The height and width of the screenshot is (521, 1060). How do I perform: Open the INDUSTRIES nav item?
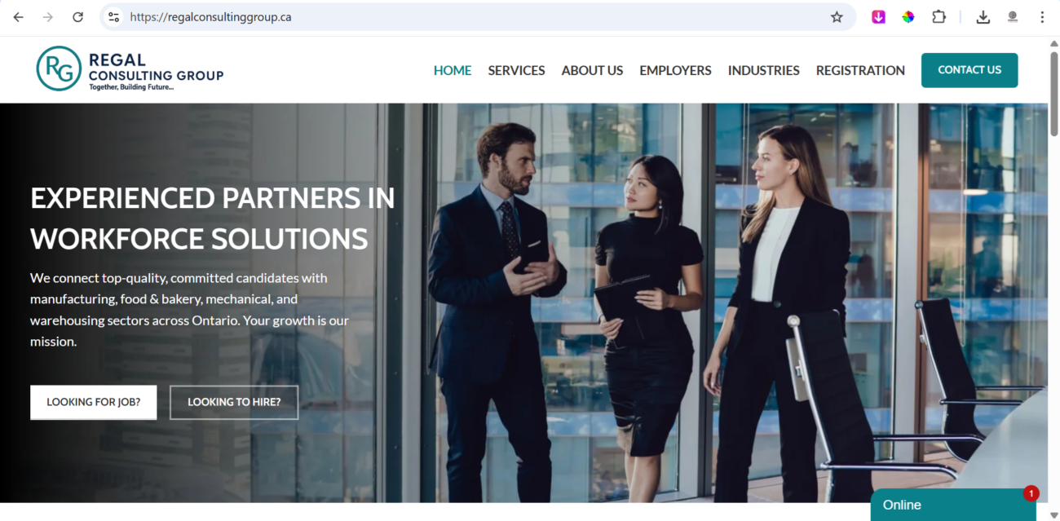coord(763,70)
